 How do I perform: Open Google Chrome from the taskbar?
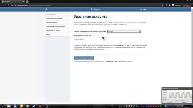click(x=27, y=106)
